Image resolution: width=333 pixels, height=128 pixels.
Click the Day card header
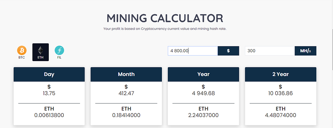[x=49, y=74]
